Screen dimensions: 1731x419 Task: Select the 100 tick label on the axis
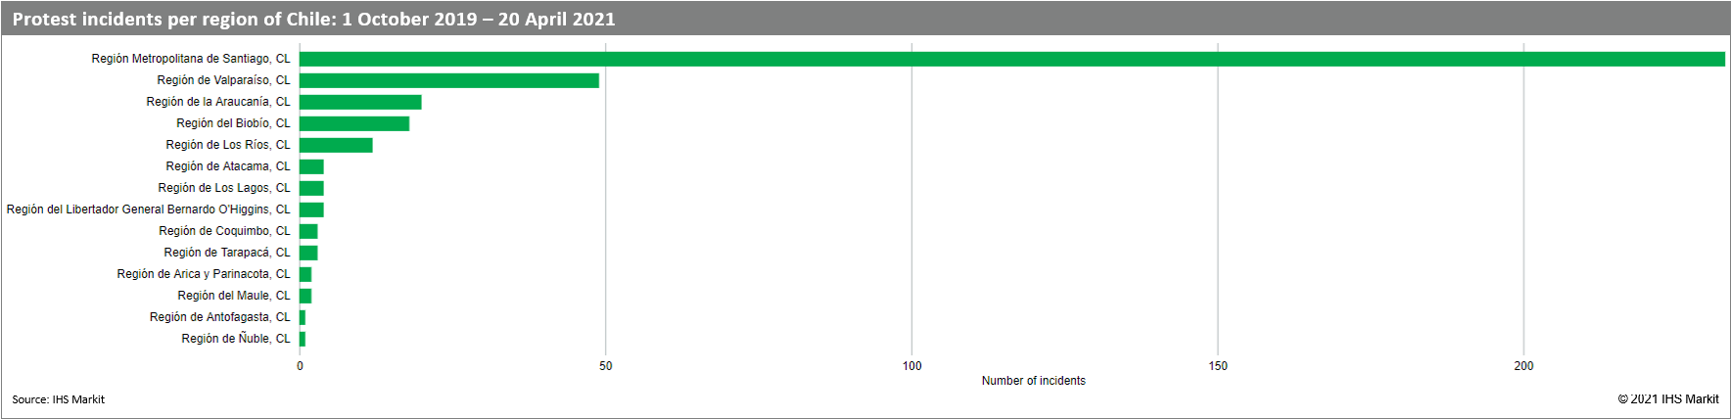912,366
